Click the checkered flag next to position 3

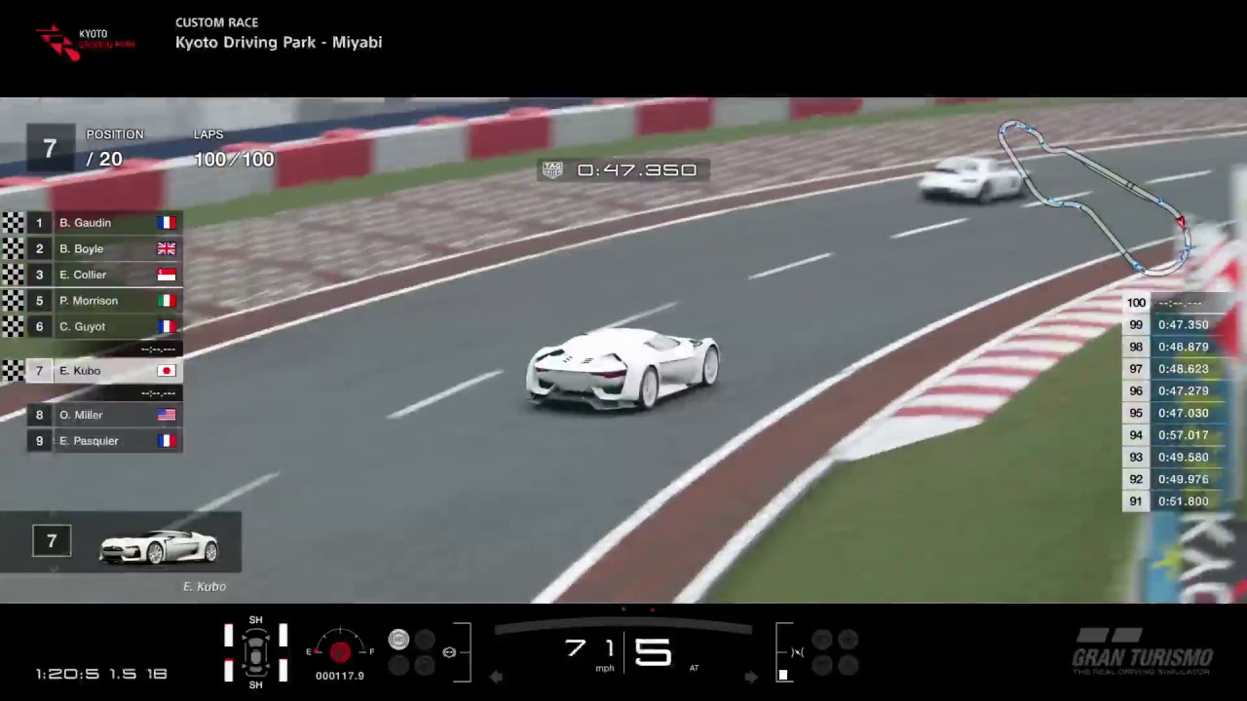[x=13, y=275]
